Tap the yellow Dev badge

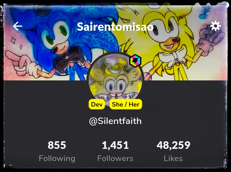97,104
